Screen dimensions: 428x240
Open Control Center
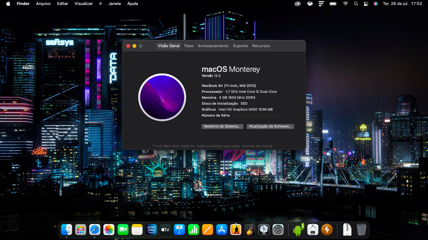pyautogui.click(x=366, y=4)
